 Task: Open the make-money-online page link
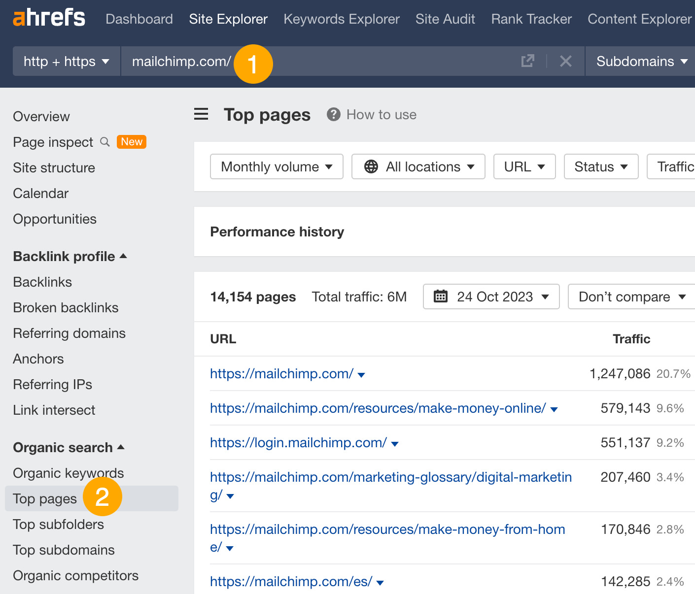point(378,408)
